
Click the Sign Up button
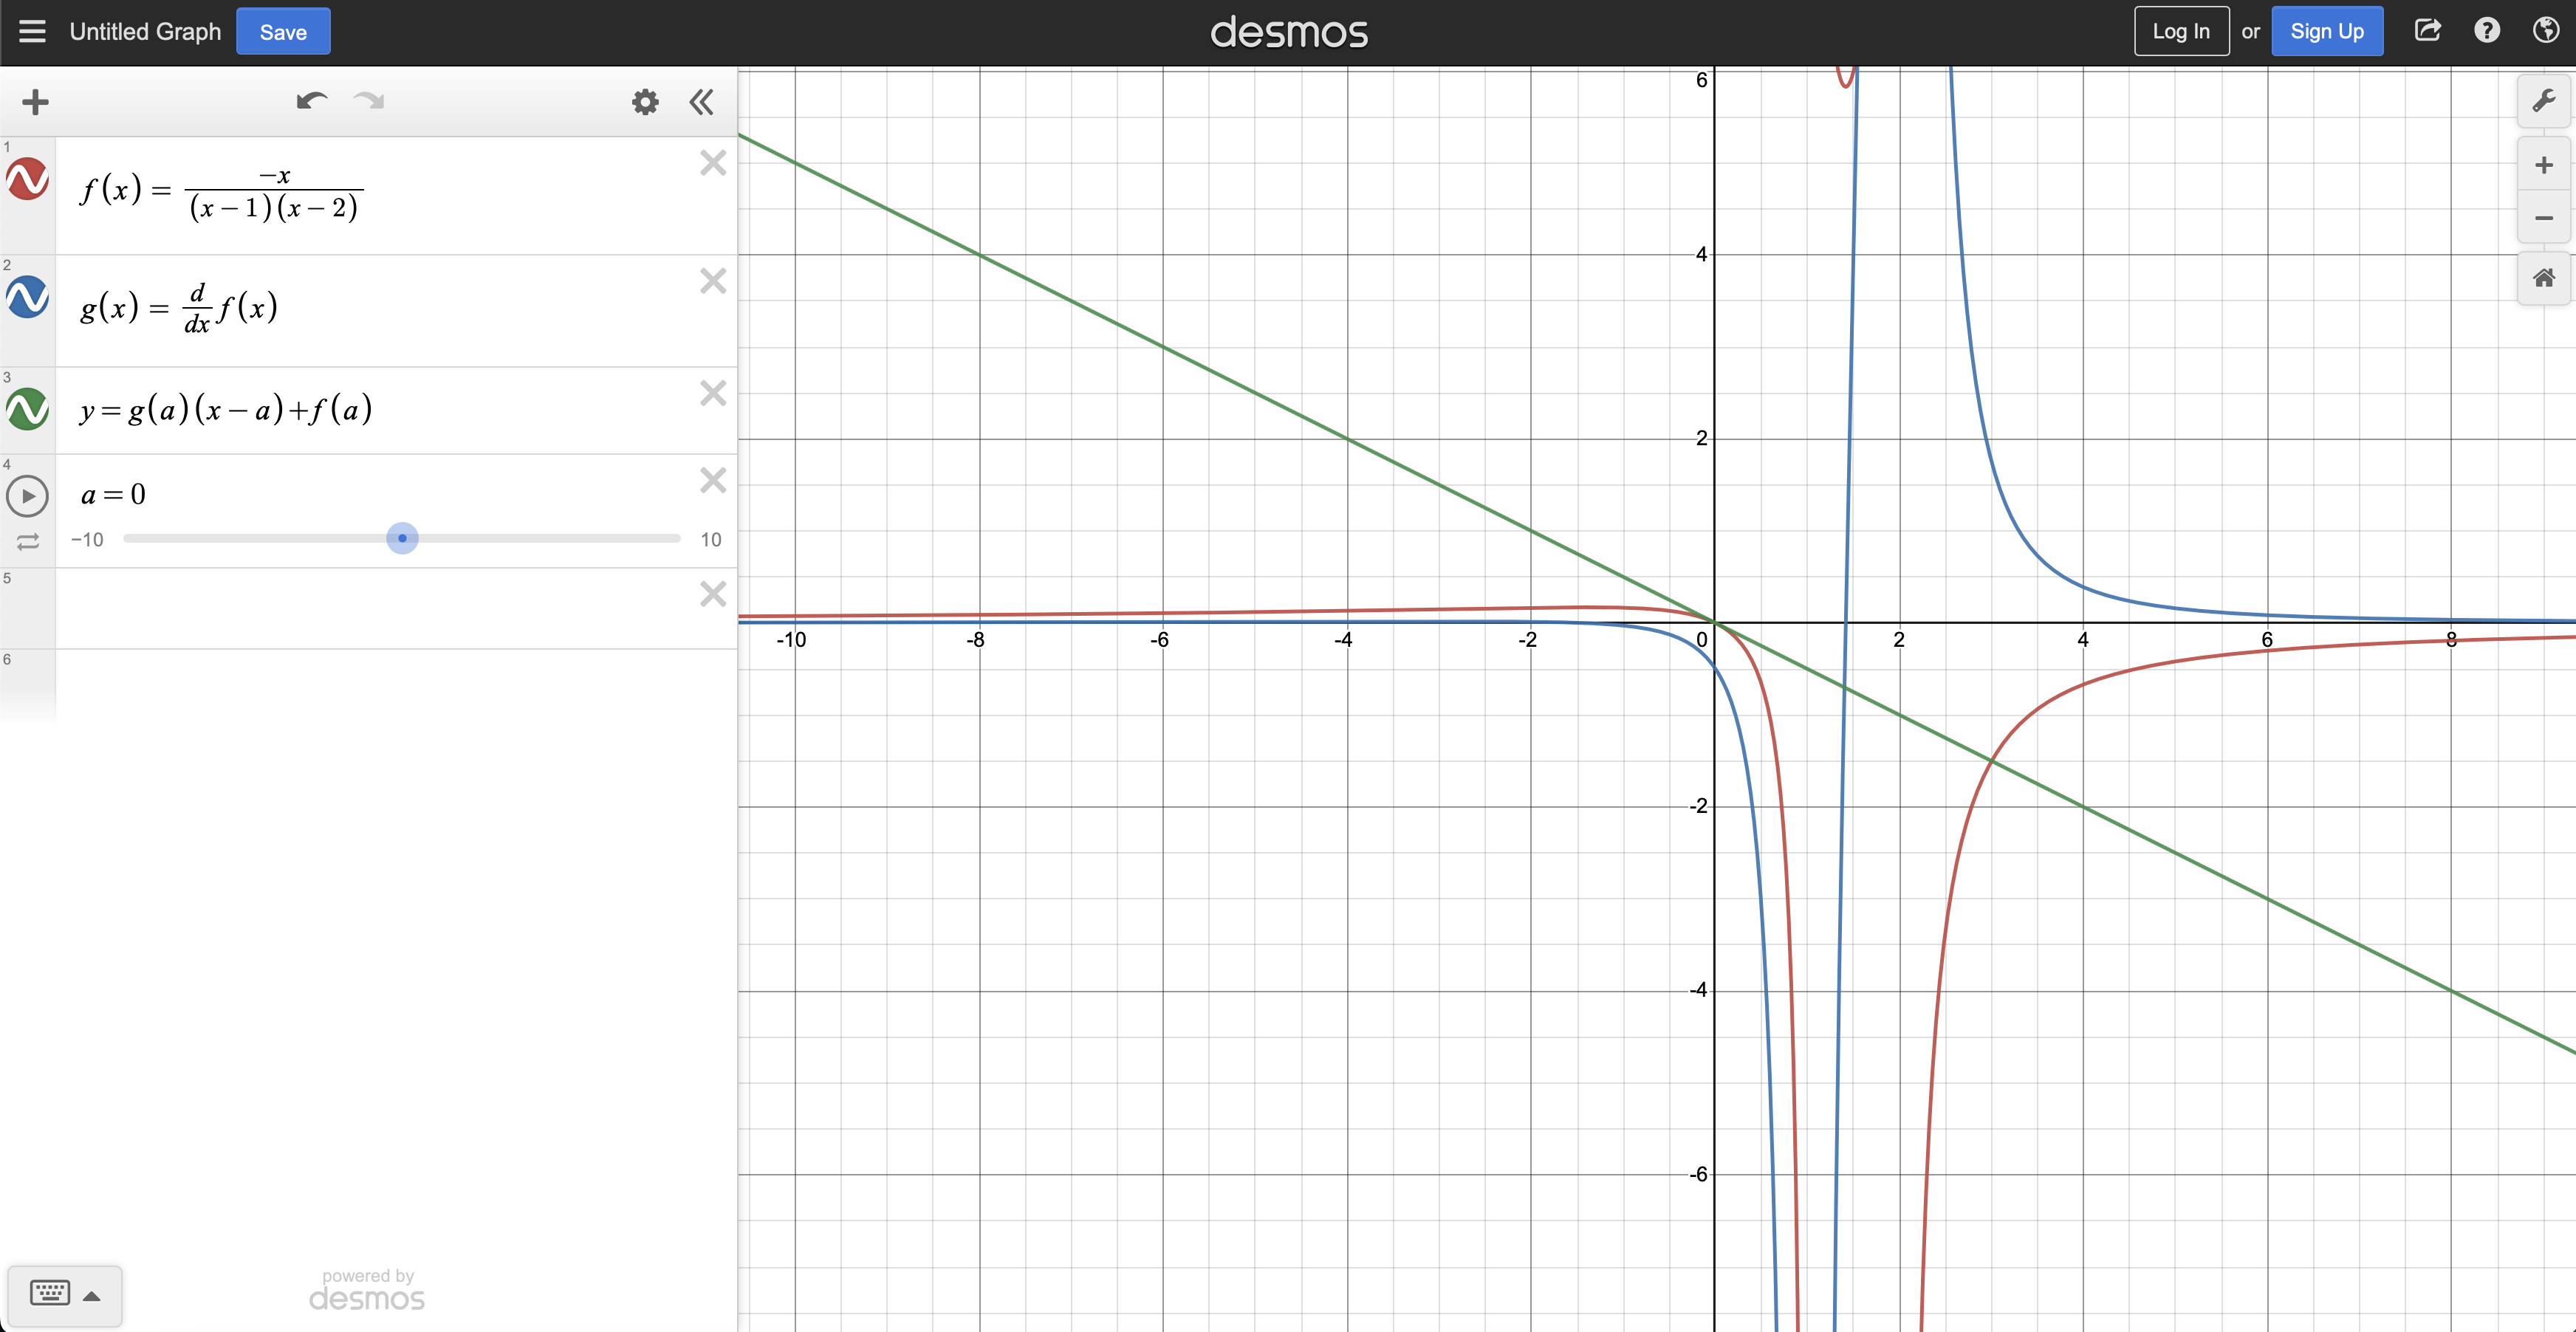(x=2327, y=31)
